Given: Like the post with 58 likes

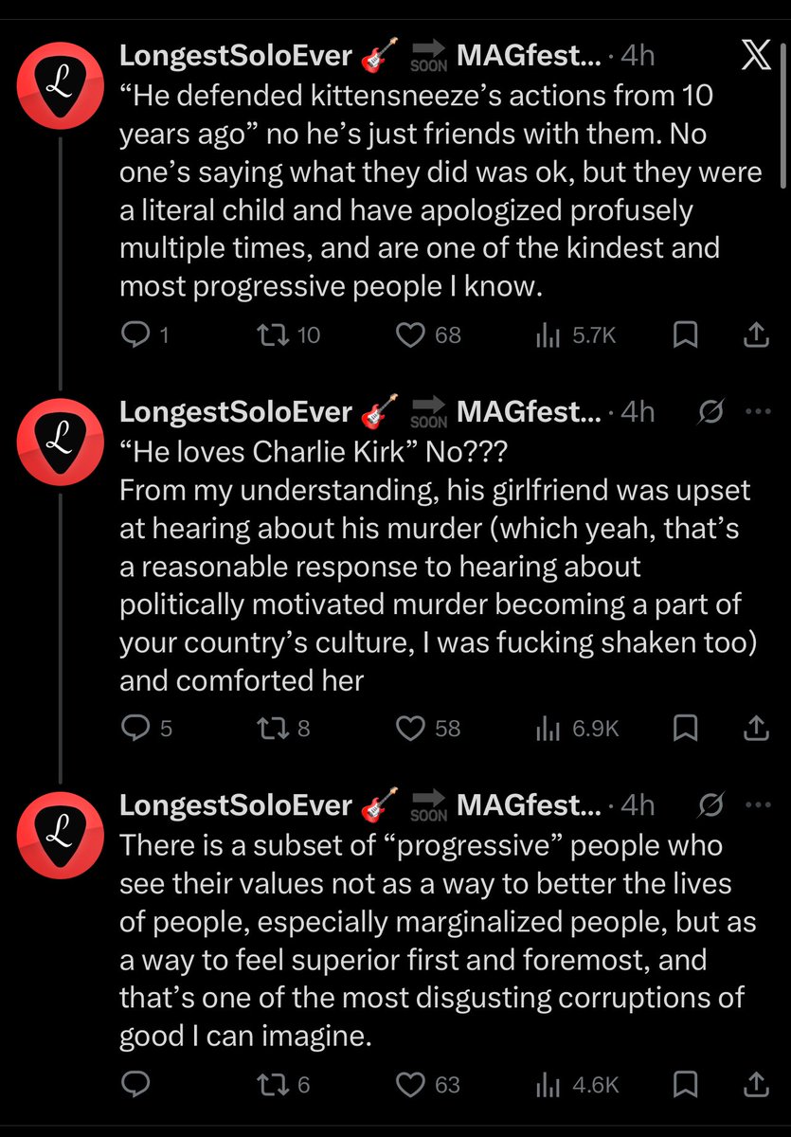Looking at the screenshot, I should tap(428, 728).
